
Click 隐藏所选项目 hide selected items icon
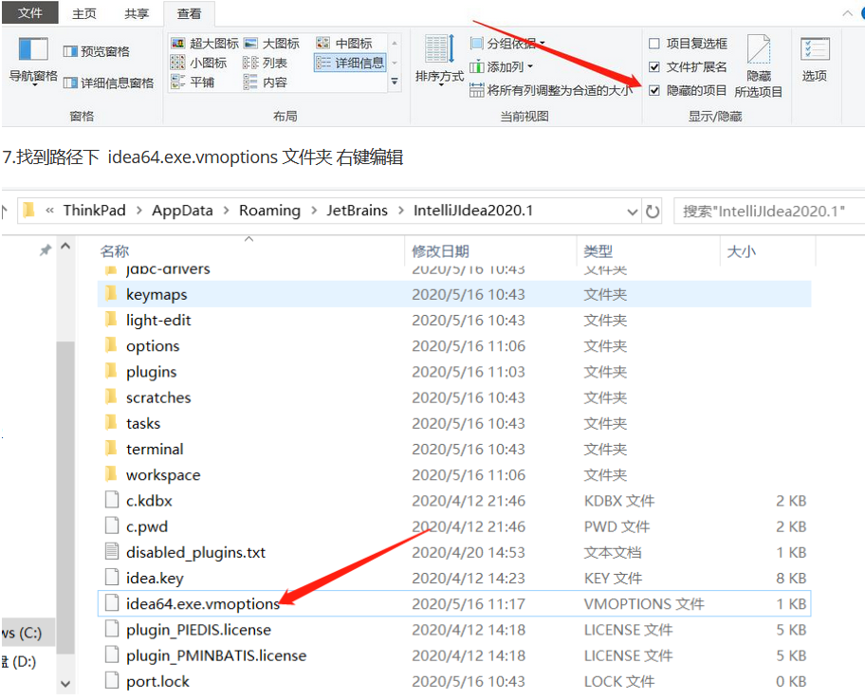click(x=758, y=64)
